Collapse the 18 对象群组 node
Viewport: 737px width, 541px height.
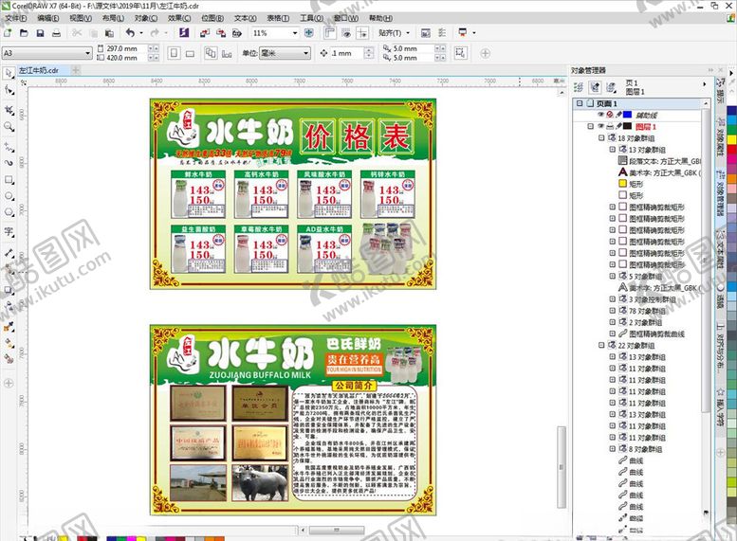[x=601, y=138]
